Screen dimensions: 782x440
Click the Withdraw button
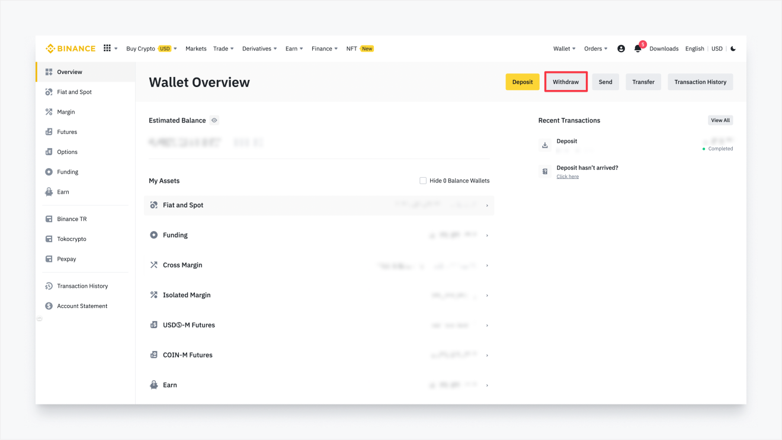click(566, 82)
